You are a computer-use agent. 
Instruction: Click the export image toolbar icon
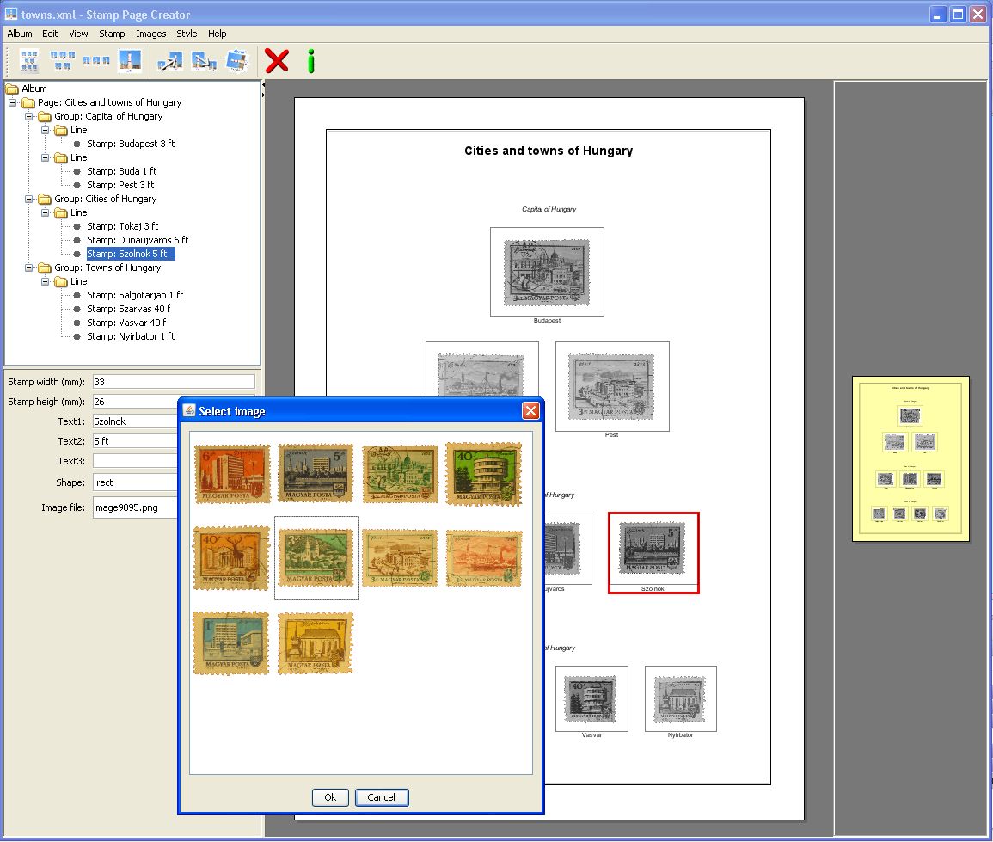point(203,61)
